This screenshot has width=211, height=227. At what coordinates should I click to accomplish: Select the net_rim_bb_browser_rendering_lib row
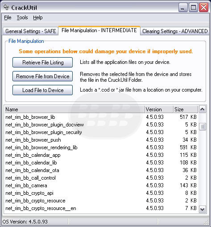point(101,147)
